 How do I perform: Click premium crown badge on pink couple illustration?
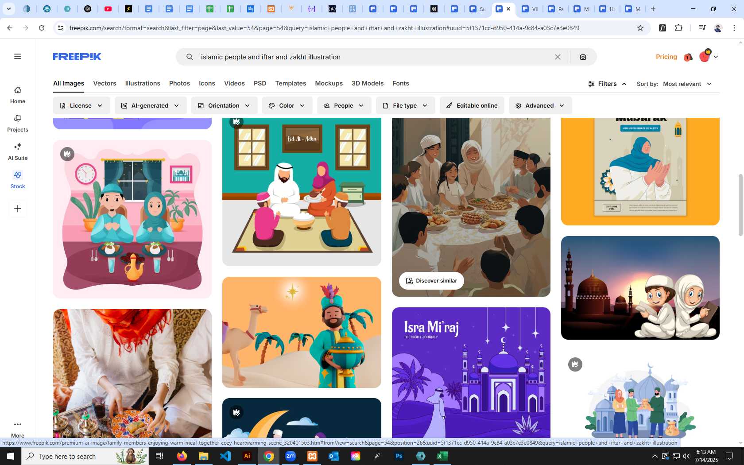coord(67,154)
